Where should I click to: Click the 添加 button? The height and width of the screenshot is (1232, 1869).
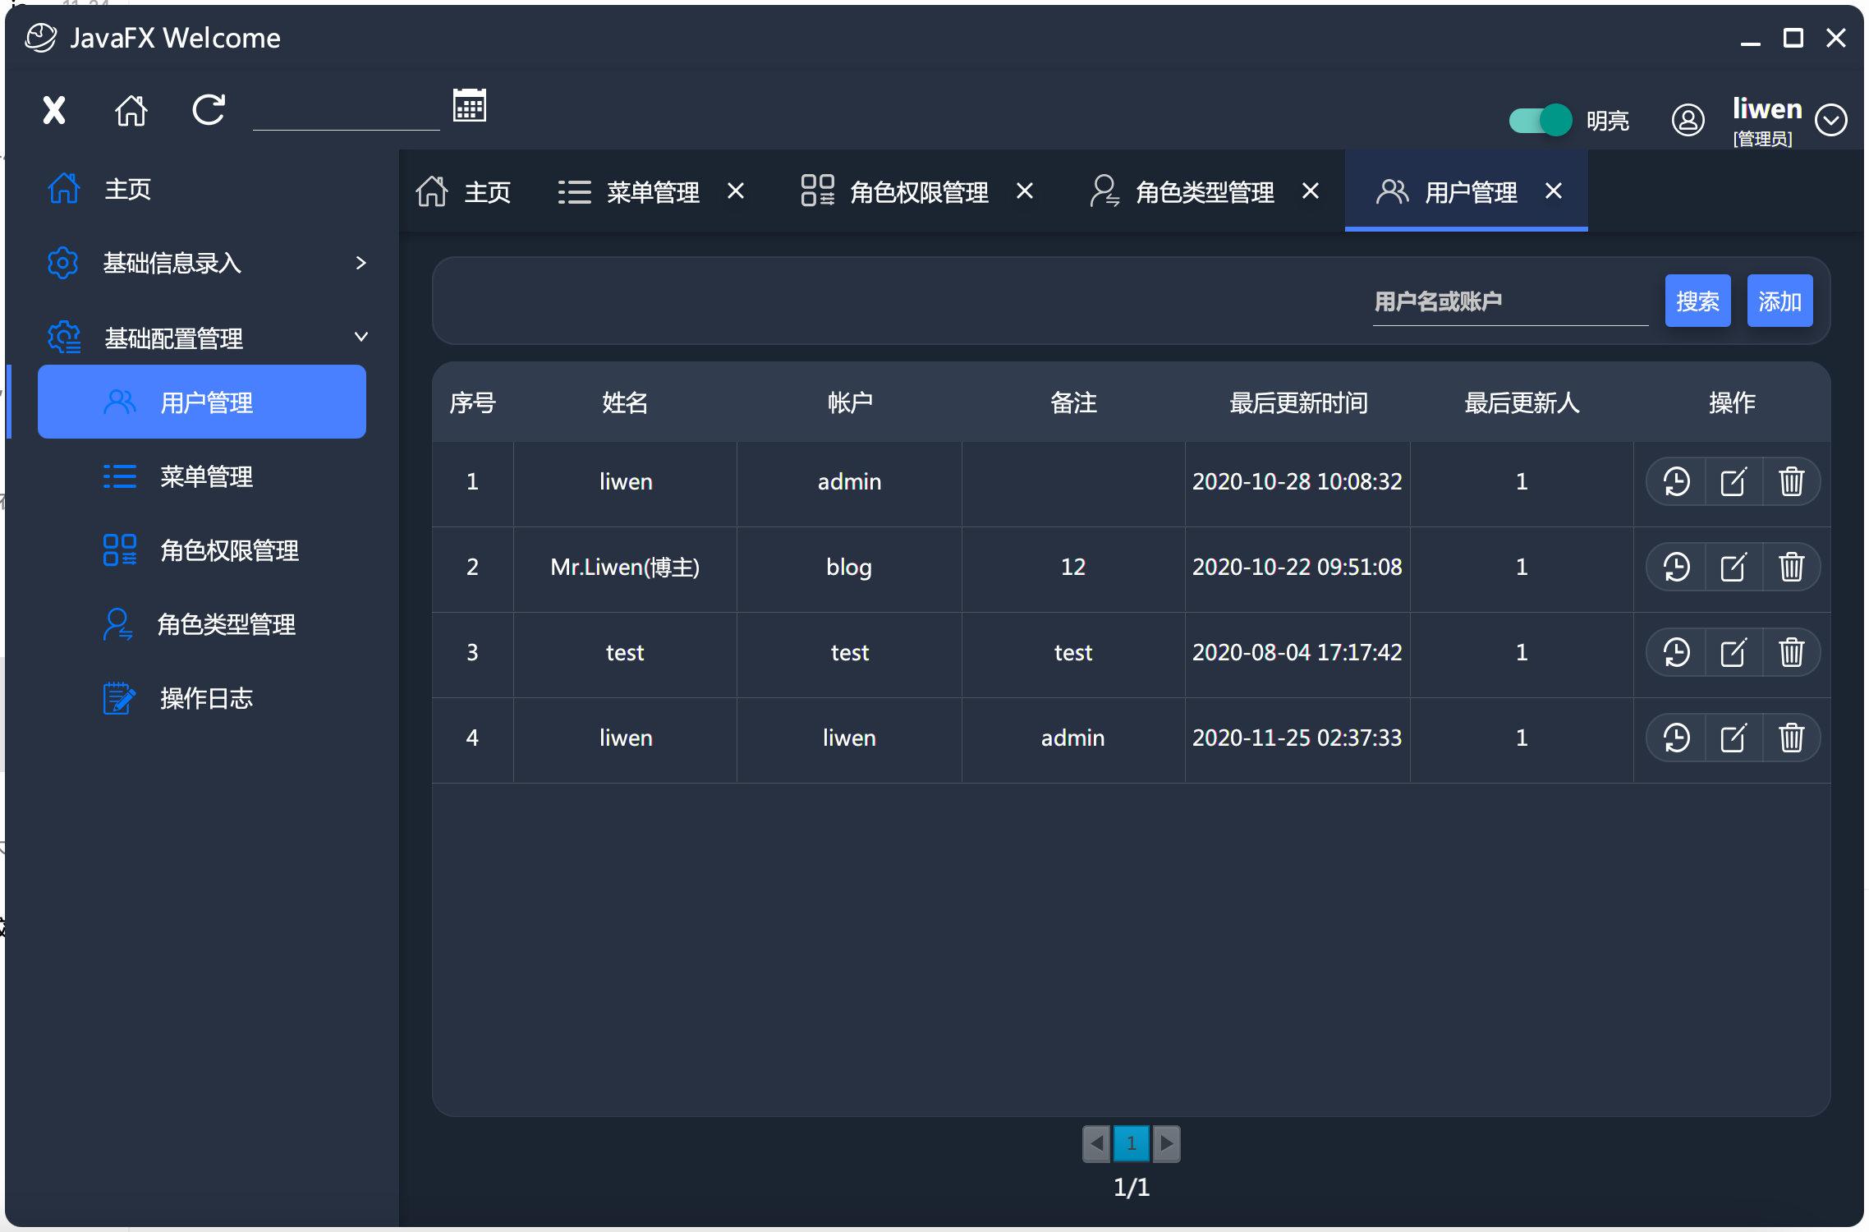pos(1779,301)
